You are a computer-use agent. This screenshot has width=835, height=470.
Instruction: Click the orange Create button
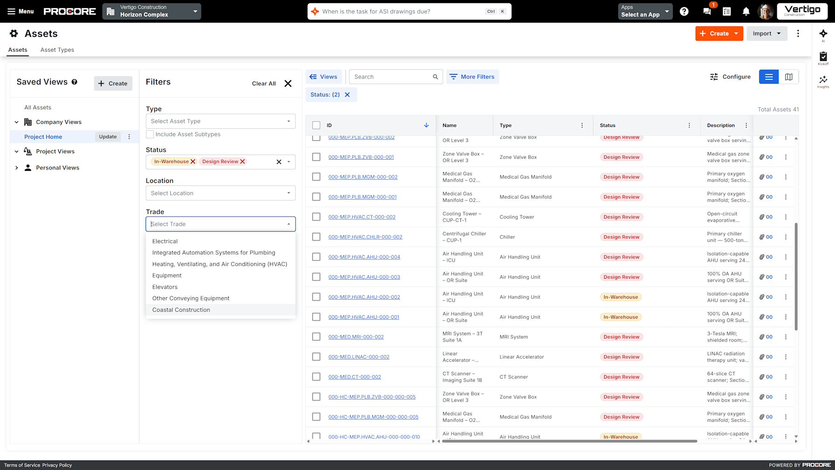[x=719, y=34]
